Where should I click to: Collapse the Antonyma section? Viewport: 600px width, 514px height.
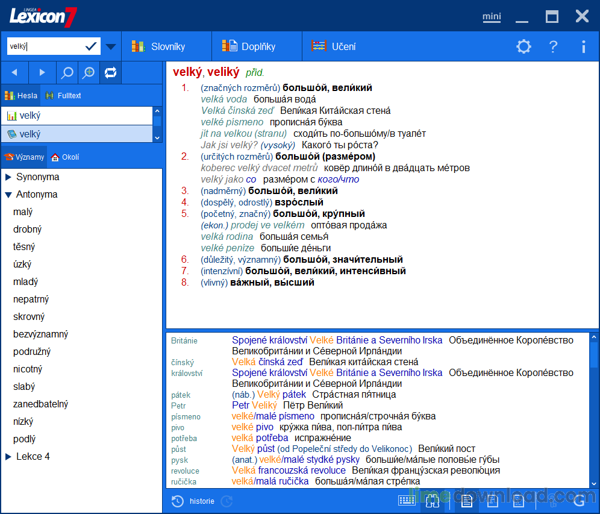[x=37, y=194]
